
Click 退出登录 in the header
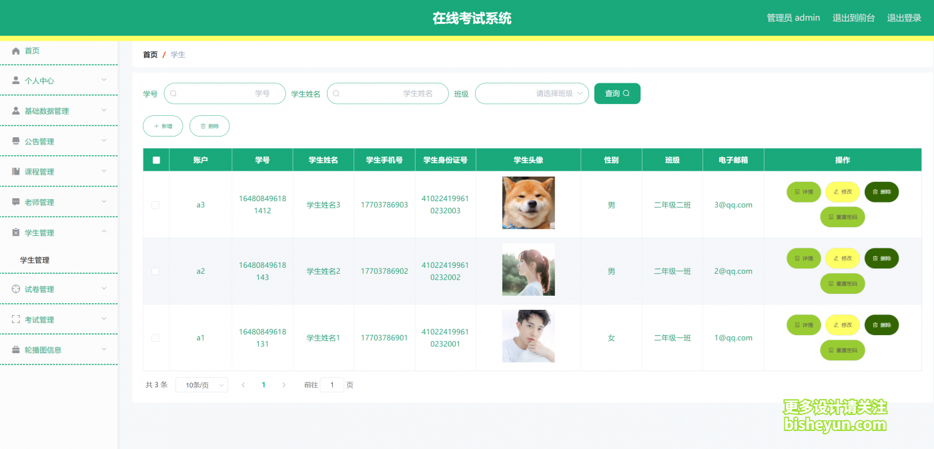pos(904,18)
